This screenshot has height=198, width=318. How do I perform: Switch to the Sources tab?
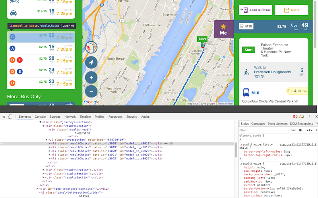pos(55,116)
